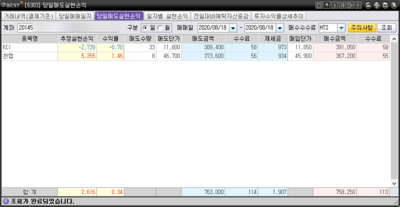400x207 pixels.
Task: Open the end date calendar dropdown
Action: (x=280, y=28)
